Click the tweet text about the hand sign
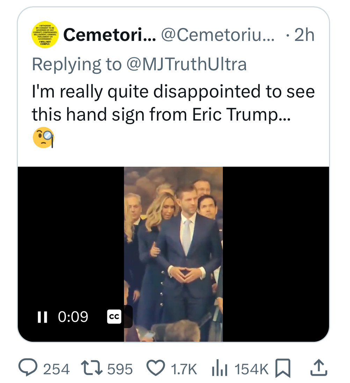This screenshot has height=383, width=350. pos(173,103)
